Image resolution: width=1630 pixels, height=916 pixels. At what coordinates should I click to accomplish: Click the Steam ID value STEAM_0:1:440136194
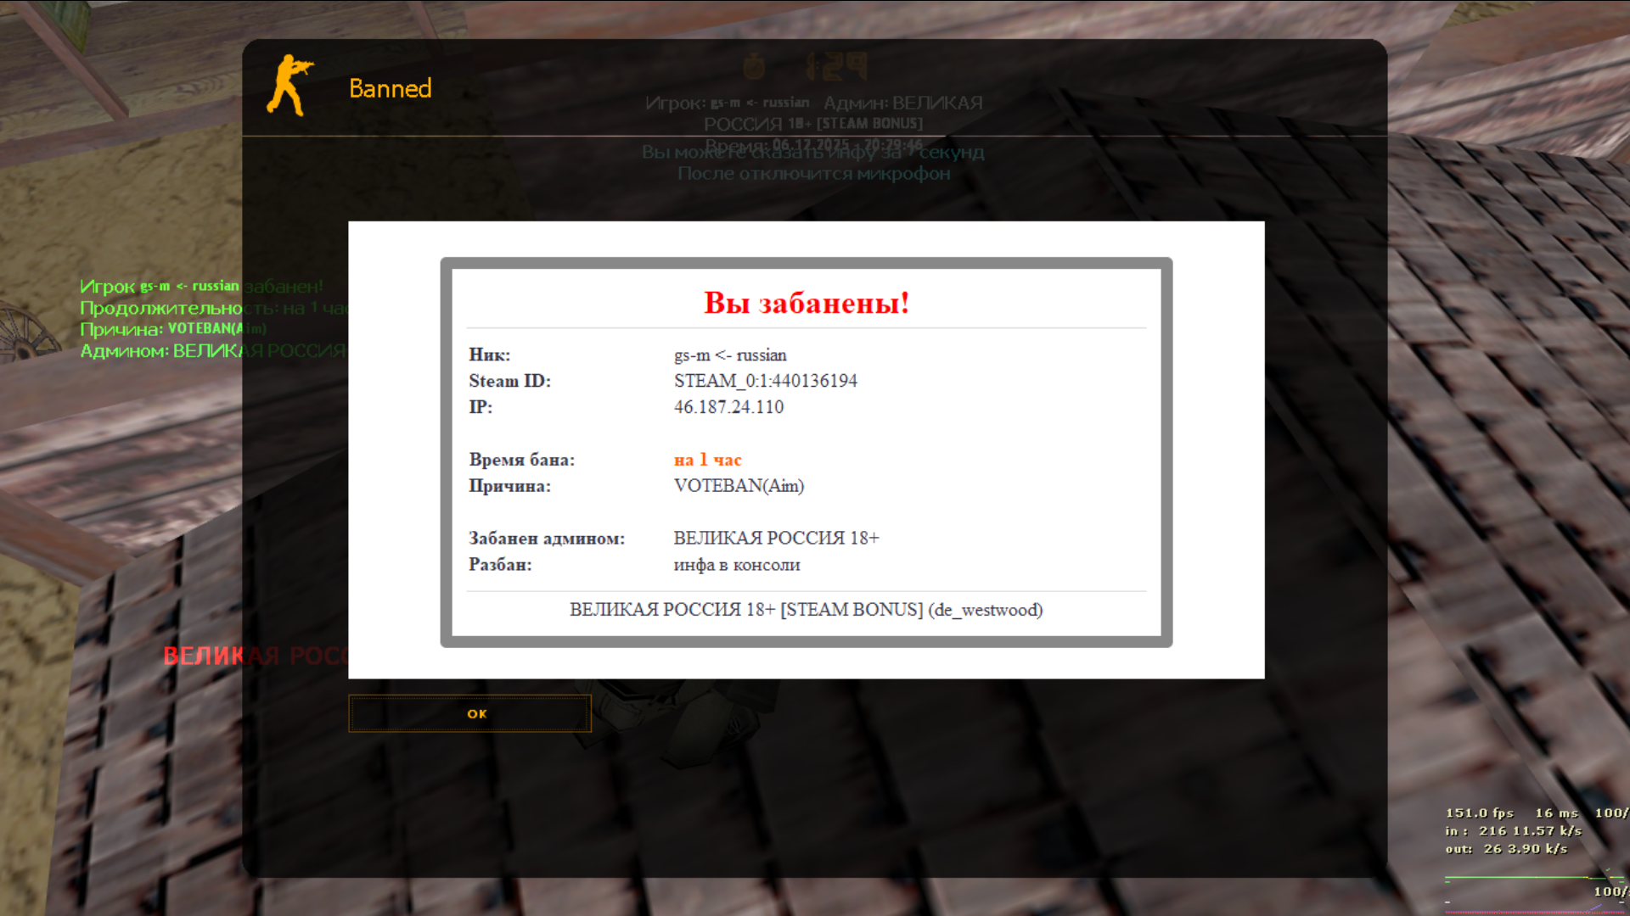coord(765,381)
